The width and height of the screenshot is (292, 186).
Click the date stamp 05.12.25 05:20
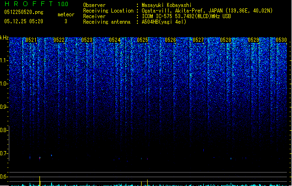[x=24, y=21]
